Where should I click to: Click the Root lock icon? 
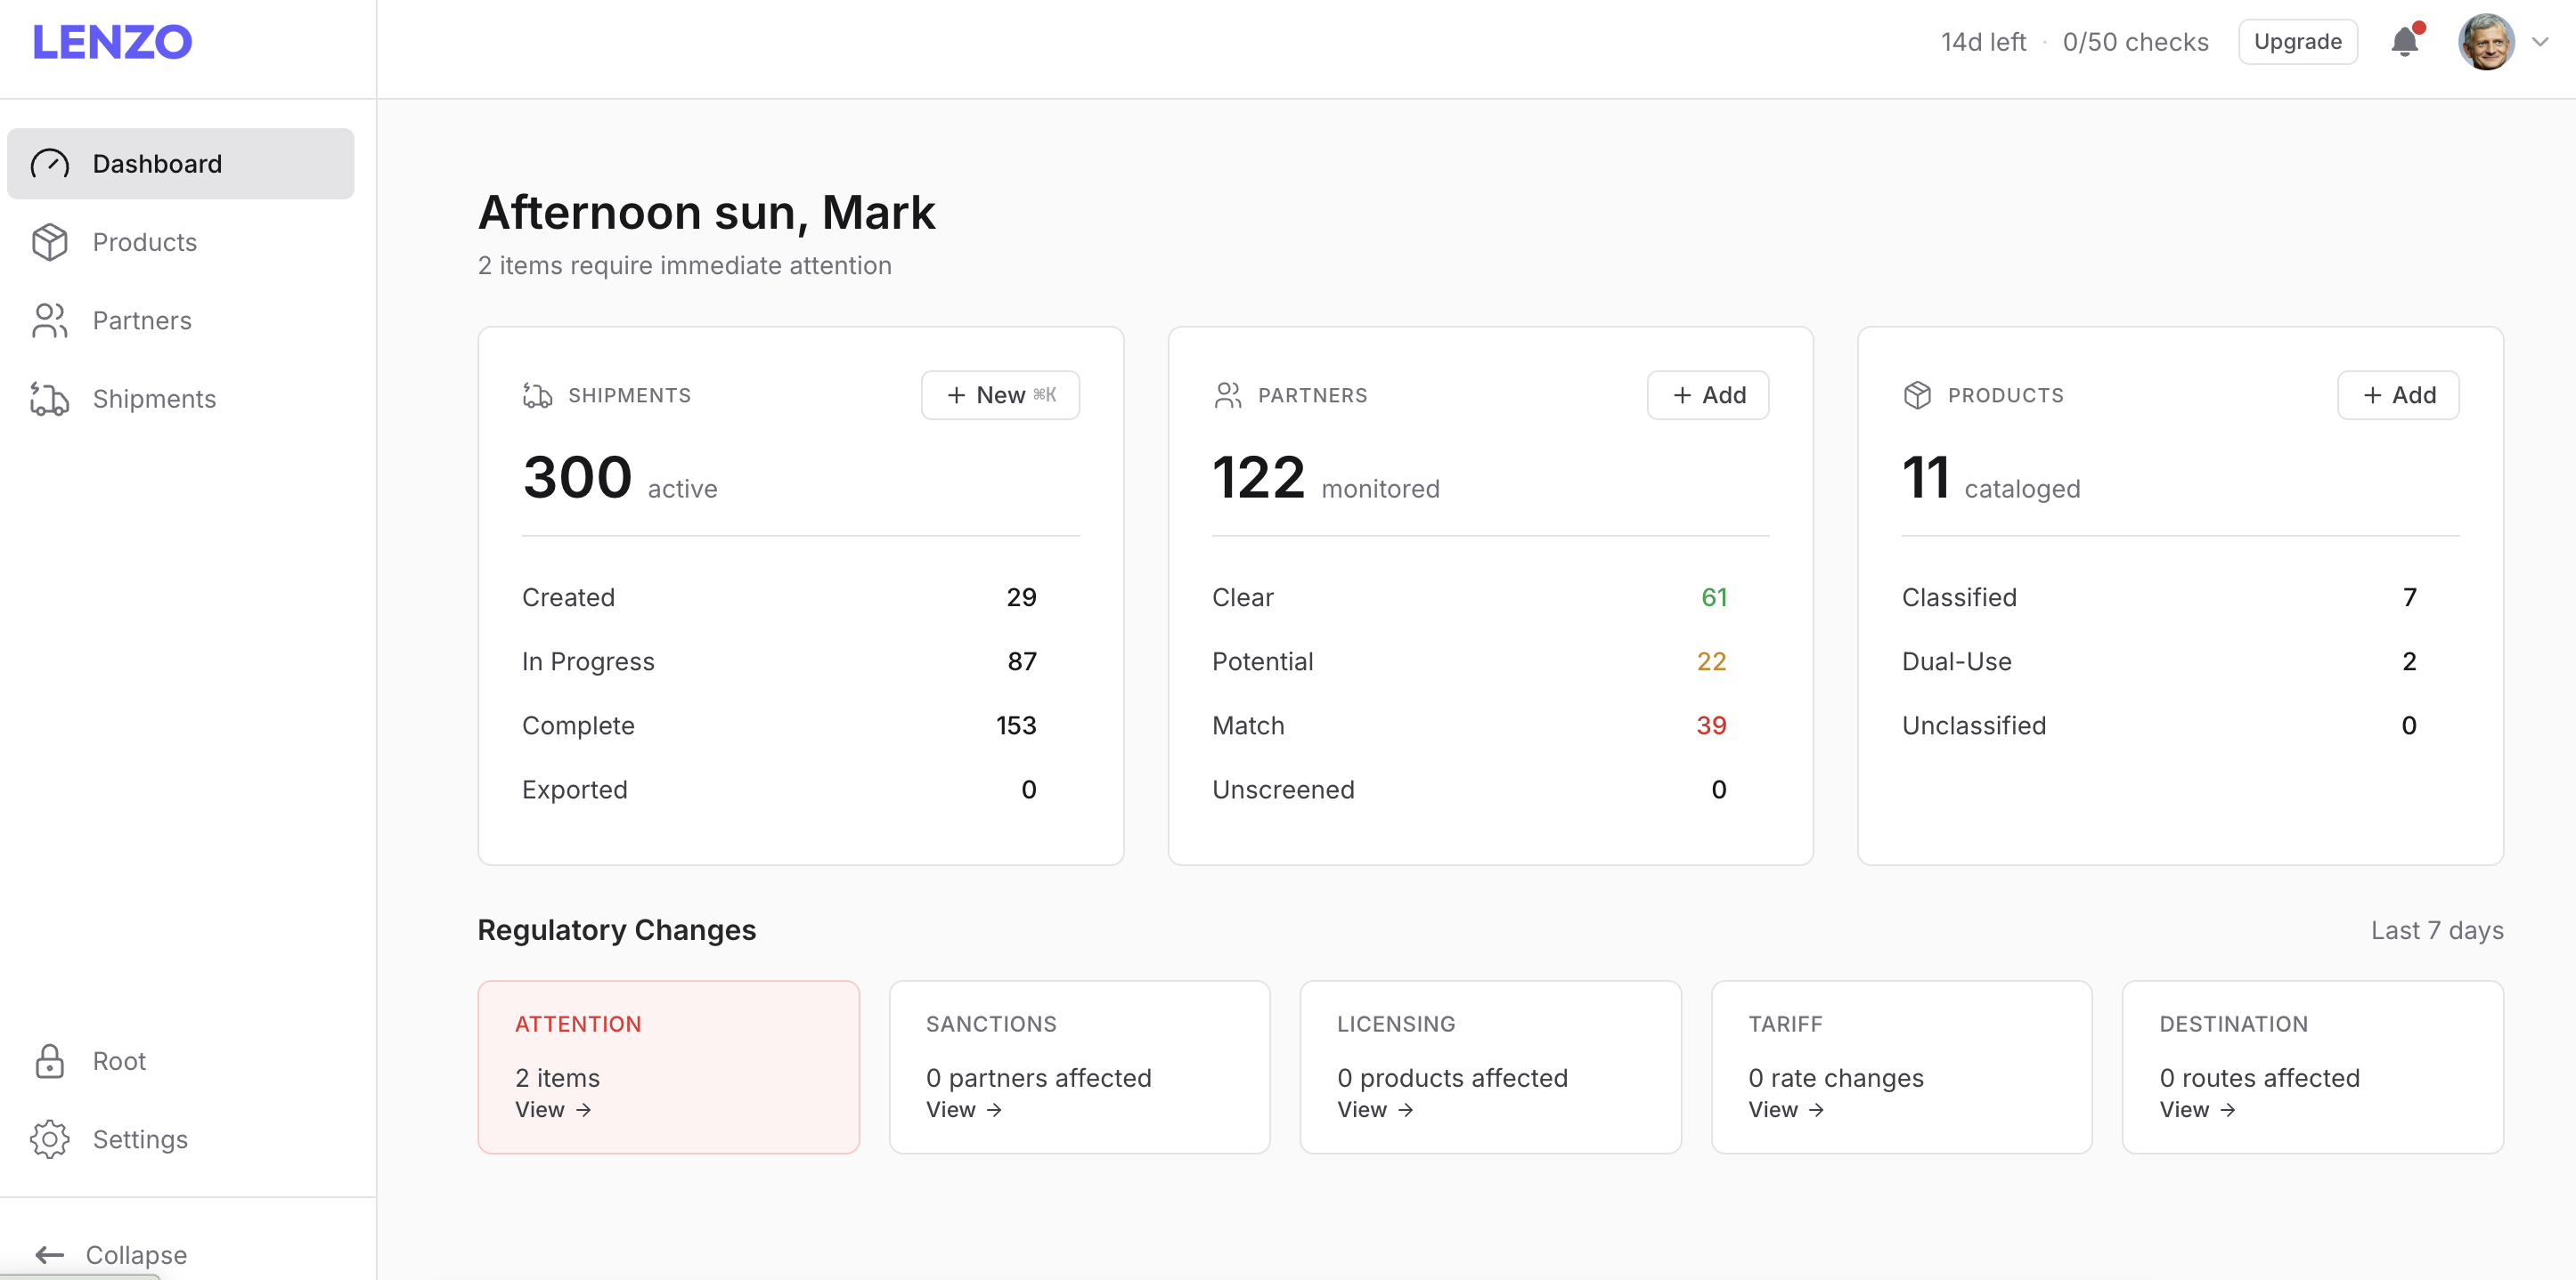click(x=50, y=1061)
